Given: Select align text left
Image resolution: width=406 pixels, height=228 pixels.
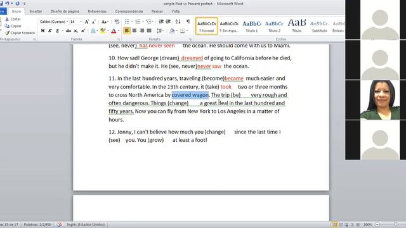Looking at the screenshot, I should [127, 31].
